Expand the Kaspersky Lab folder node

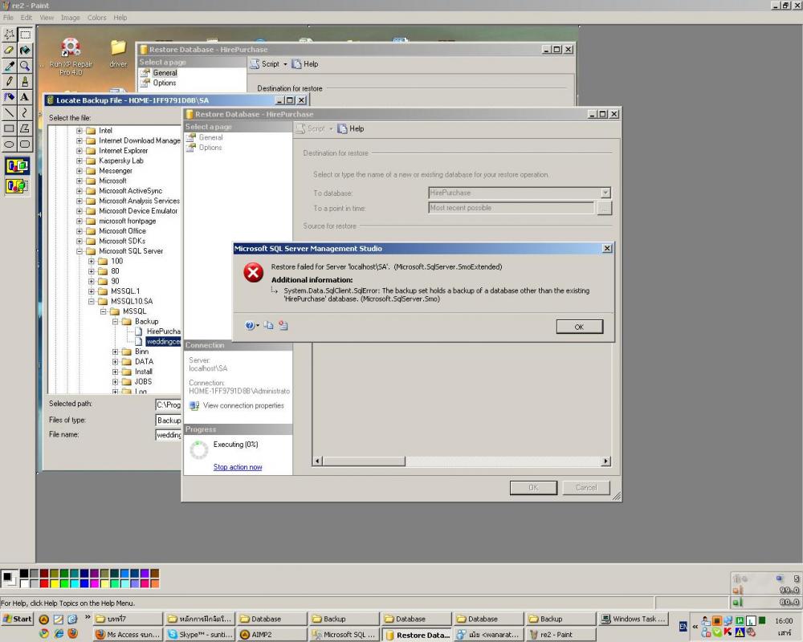(x=79, y=160)
